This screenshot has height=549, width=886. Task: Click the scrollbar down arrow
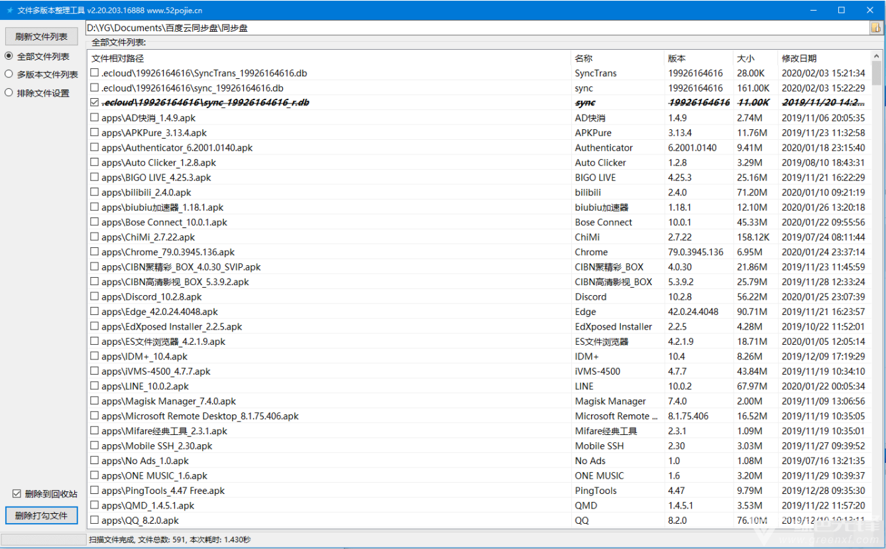(x=877, y=522)
